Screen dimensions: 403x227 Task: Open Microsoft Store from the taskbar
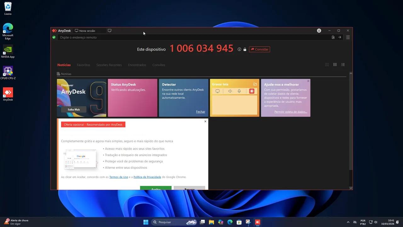tap(239, 222)
